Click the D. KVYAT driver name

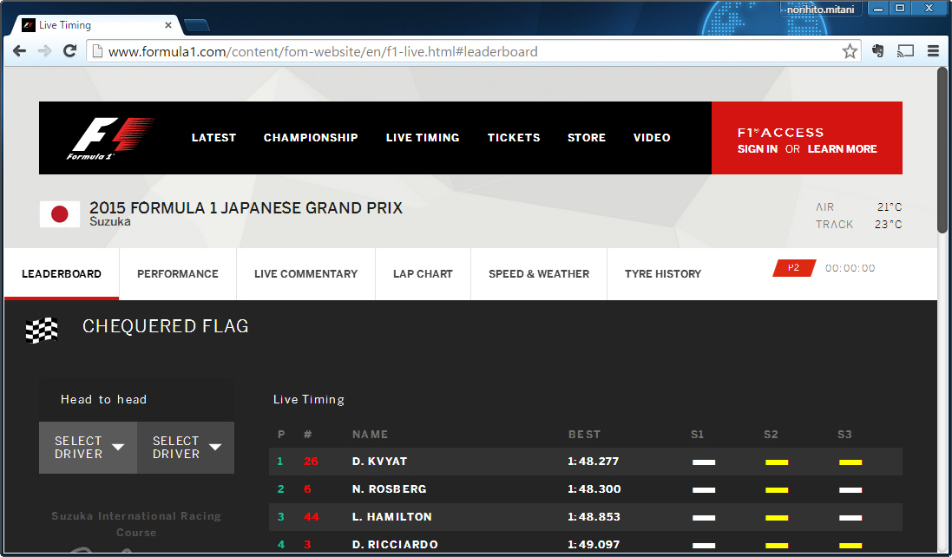tap(379, 462)
